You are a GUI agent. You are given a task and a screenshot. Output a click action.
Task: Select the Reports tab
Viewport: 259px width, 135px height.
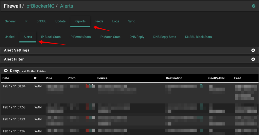point(80,21)
